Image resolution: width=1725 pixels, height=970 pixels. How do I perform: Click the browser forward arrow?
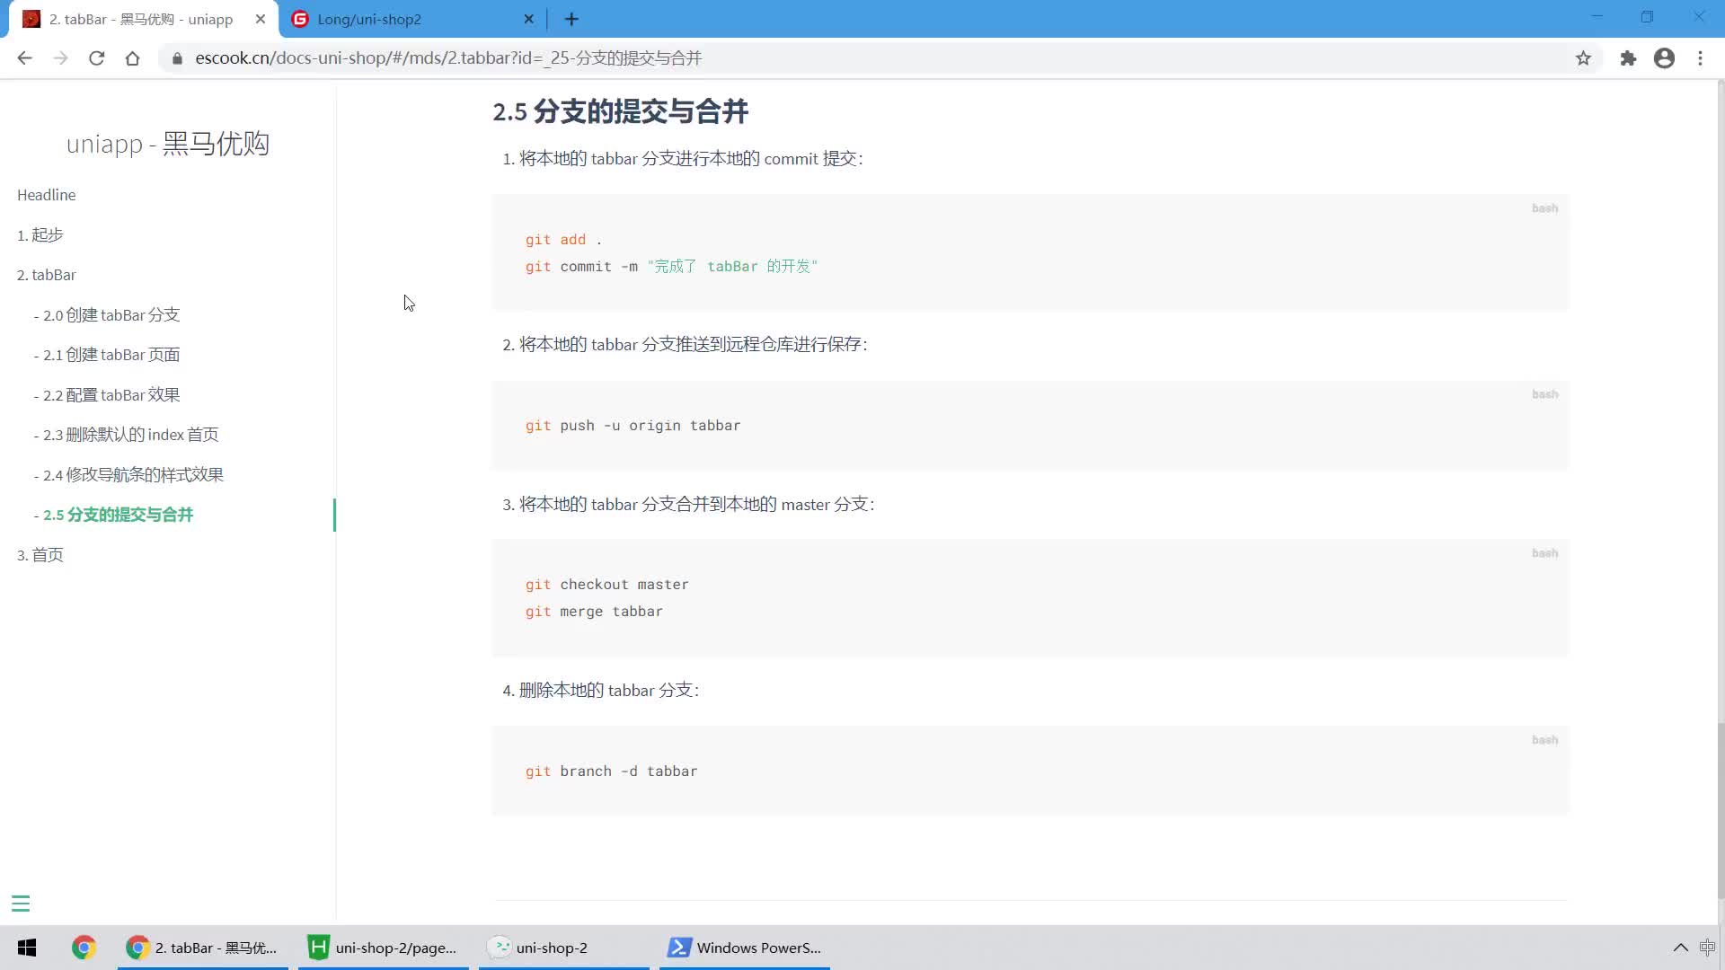60,58
